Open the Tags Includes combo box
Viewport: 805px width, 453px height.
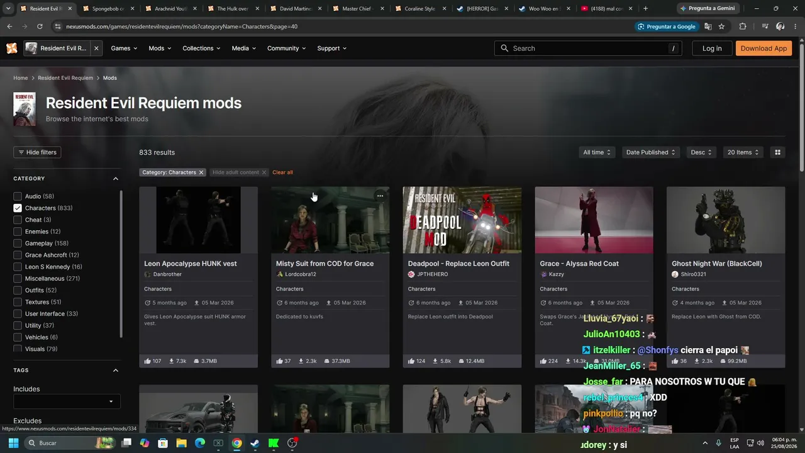(x=67, y=401)
